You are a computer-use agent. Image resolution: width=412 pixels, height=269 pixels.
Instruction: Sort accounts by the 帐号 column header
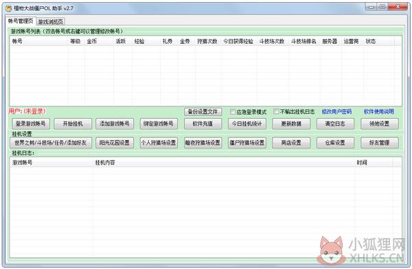click(x=39, y=41)
